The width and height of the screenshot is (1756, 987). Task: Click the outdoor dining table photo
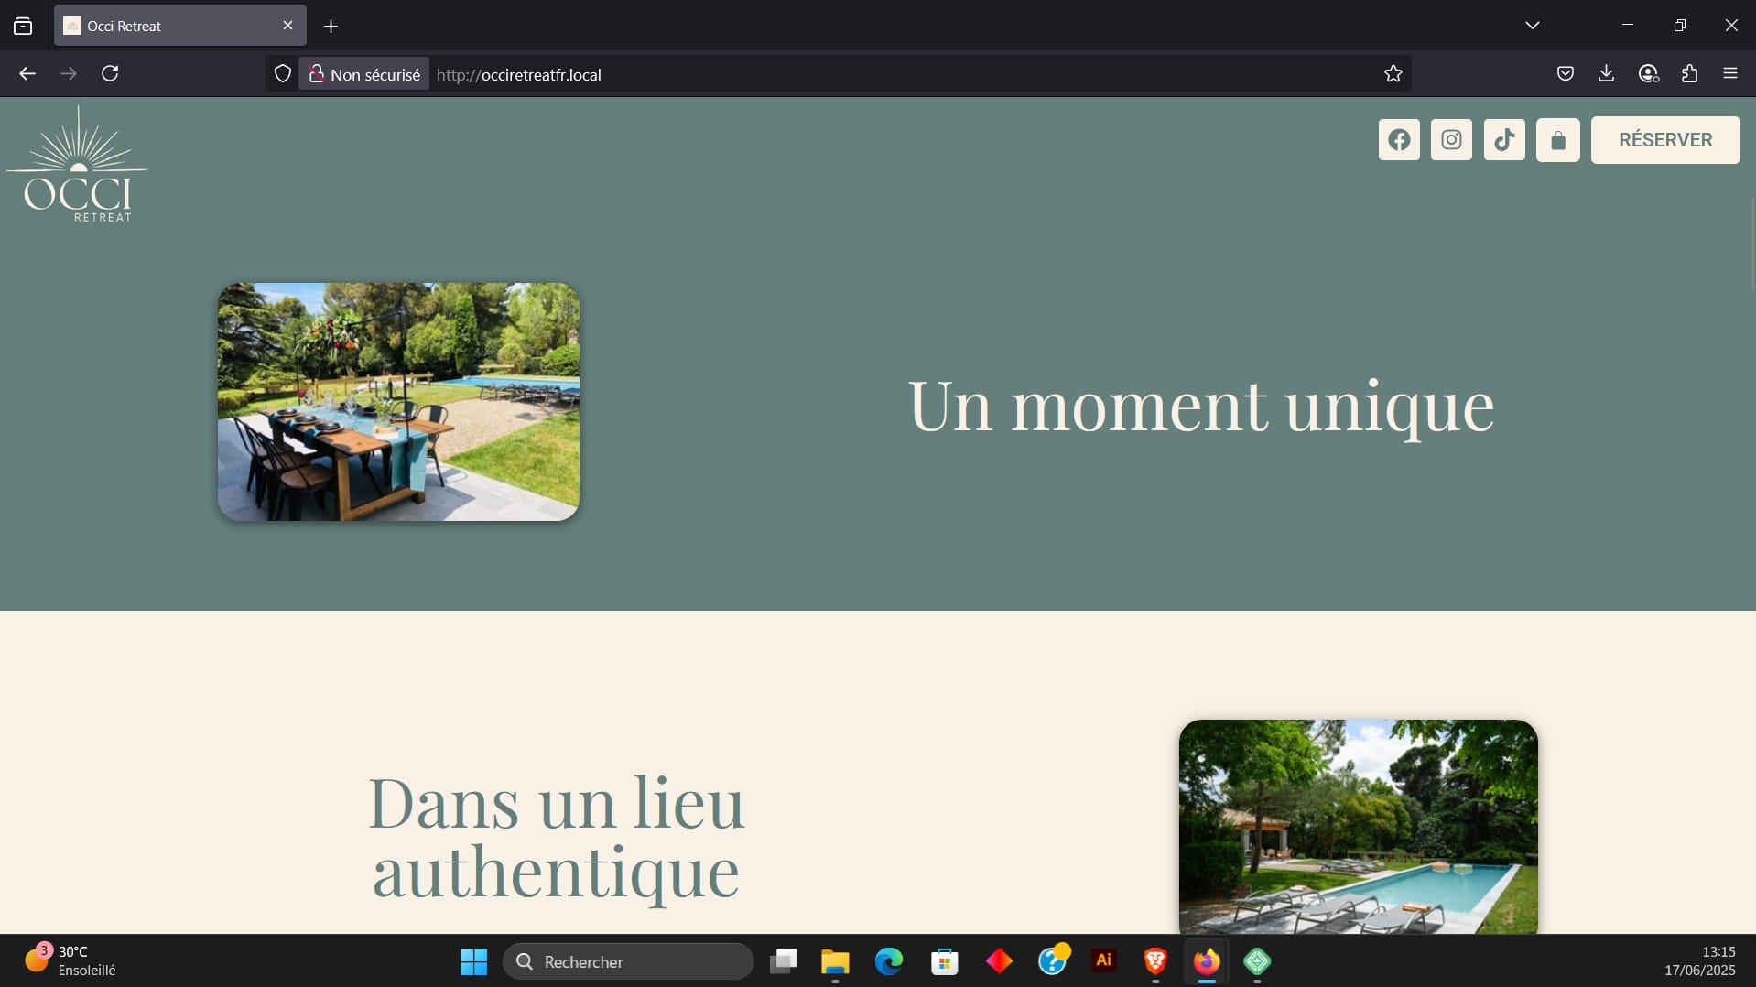click(398, 402)
